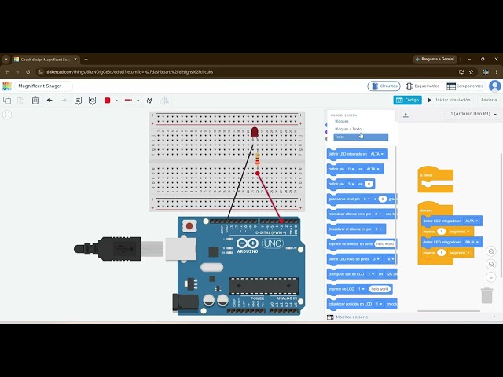Toggle notes visibility eye icon
This screenshot has height=377, width=503.
(93, 101)
